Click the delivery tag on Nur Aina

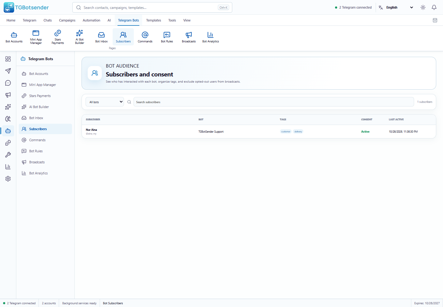click(x=298, y=131)
